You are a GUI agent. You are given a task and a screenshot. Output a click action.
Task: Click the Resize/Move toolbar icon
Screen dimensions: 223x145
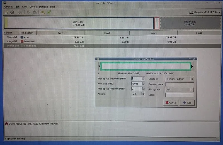coord(20,12)
